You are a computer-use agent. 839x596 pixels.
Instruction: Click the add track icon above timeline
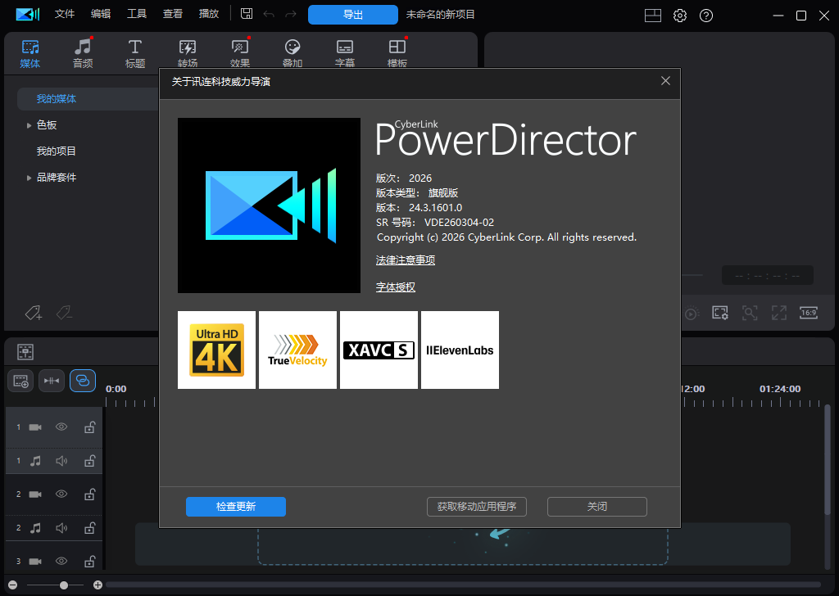coord(20,381)
